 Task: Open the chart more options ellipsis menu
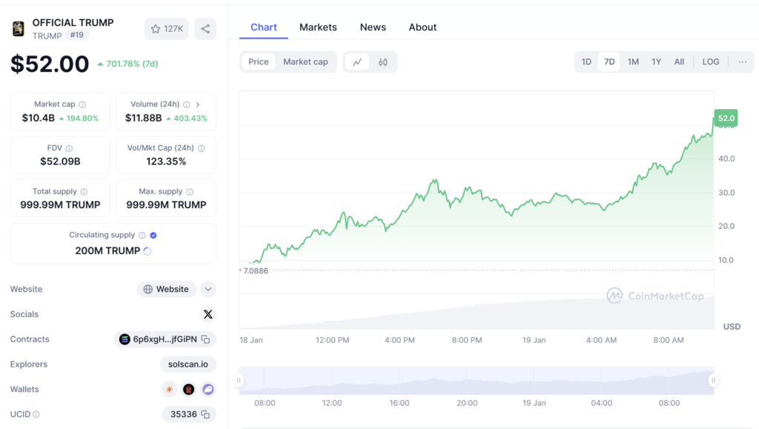742,62
